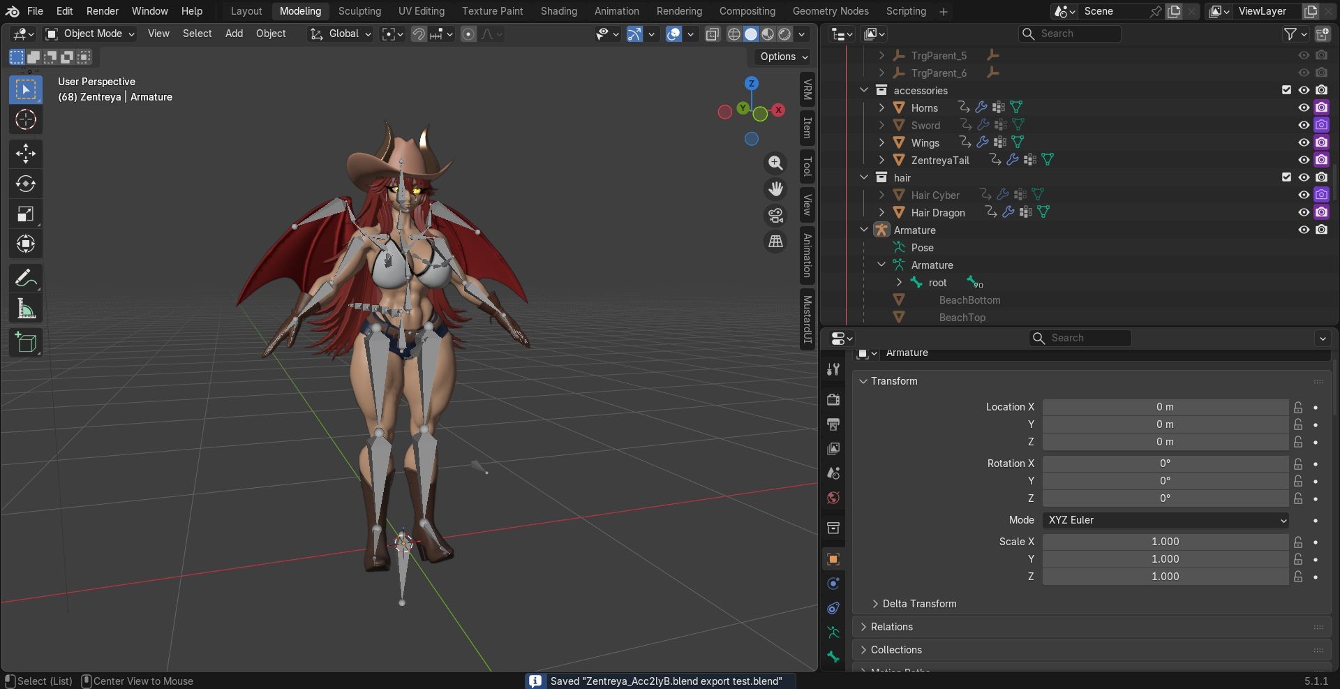Toggle the camera view icon
The height and width of the screenshot is (689, 1340).
pyautogui.click(x=775, y=215)
